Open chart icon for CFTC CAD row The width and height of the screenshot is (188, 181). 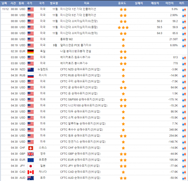pyautogui.click(x=184, y=172)
